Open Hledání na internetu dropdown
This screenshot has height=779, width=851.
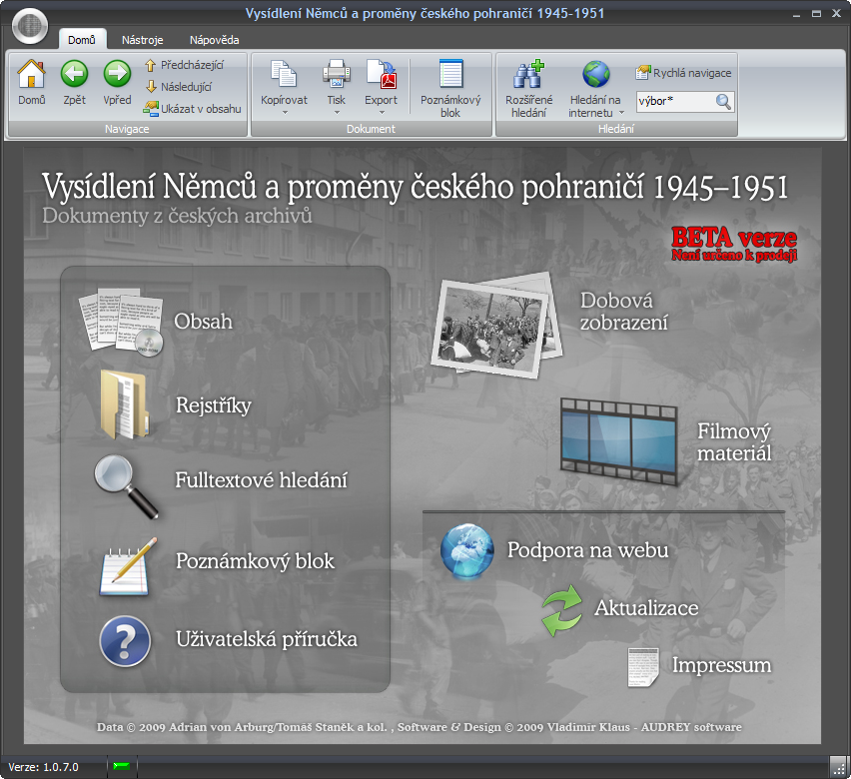click(595, 113)
